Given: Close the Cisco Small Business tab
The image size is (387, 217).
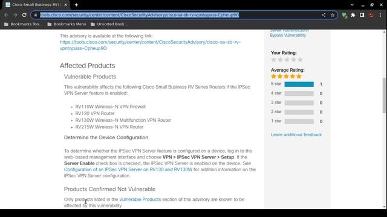Looking at the screenshot, I should pyautogui.click(x=66, y=5).
